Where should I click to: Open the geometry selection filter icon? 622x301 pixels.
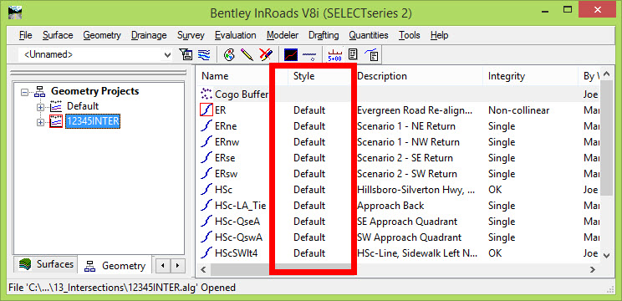click(x=186, y=54)
